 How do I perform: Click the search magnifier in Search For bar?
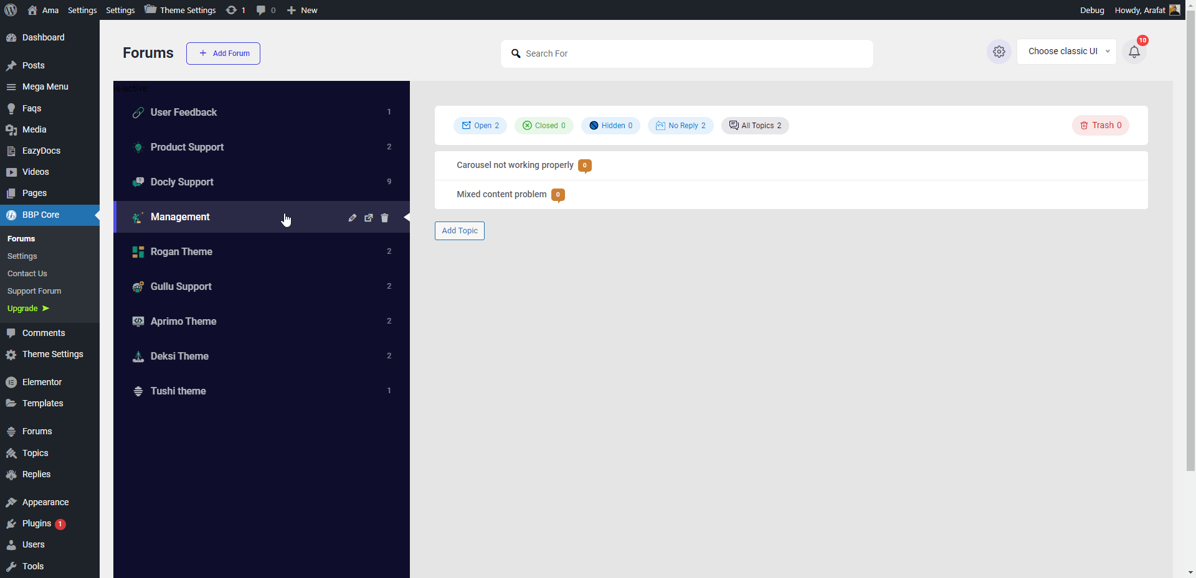click(x=516, y=54)
